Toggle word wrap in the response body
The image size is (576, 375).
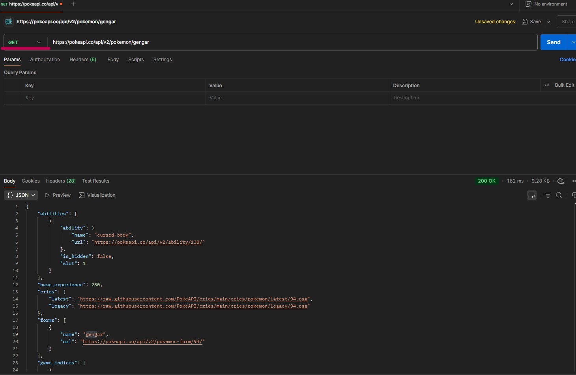coord(532,195)
